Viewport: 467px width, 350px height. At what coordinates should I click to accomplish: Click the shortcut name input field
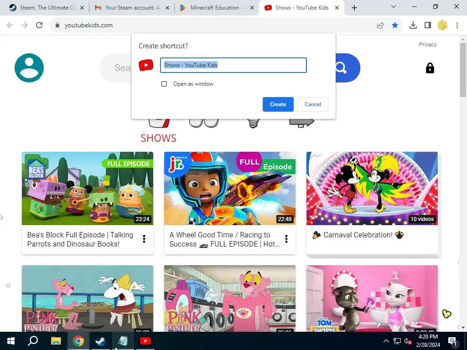point(233,65)
